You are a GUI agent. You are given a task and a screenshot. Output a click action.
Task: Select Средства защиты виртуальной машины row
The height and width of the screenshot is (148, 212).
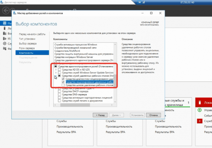(x=84, y=54)
